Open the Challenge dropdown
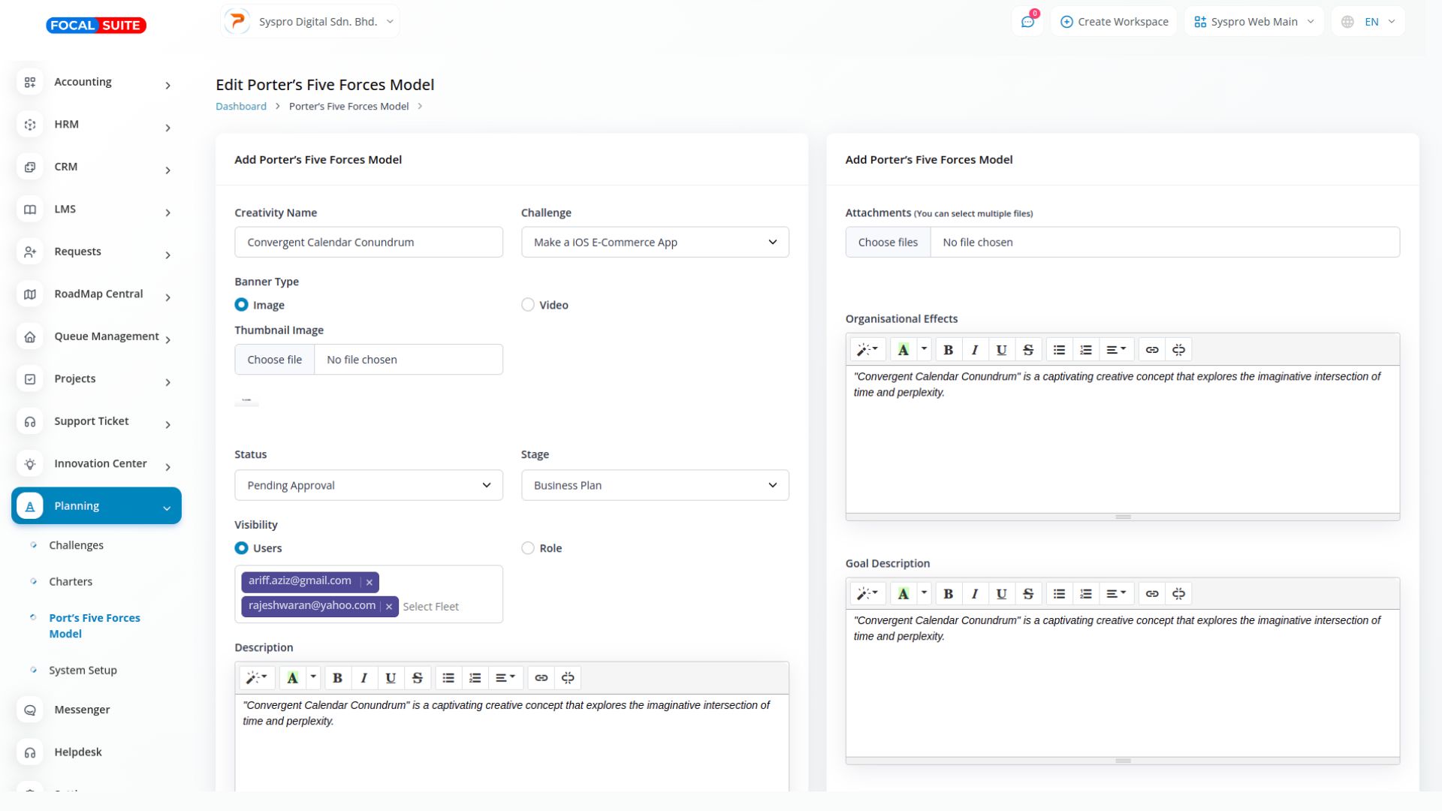The width and height of the screenshot is (1442, 811). pyautogui.click(x=654, y=243)
